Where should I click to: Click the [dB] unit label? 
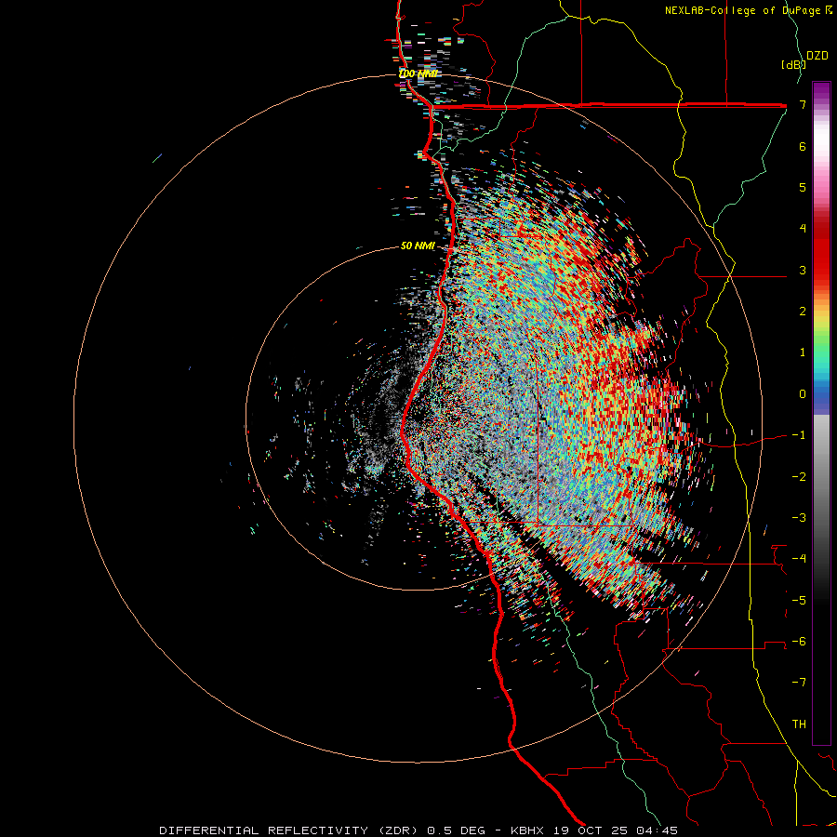(x=793, y=64)
